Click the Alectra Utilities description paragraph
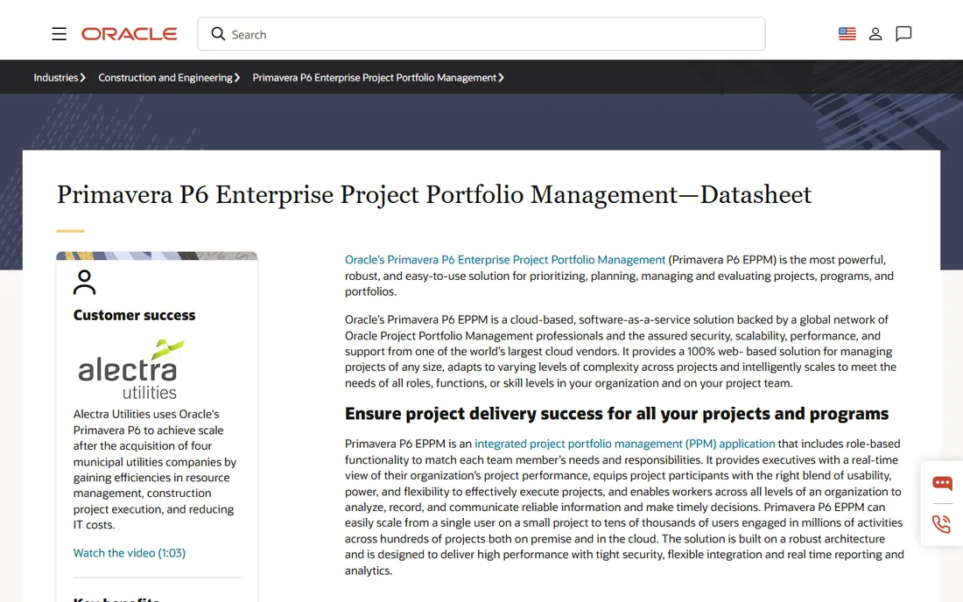The width and height of the screenshot is (963, 602). point(155,470)
